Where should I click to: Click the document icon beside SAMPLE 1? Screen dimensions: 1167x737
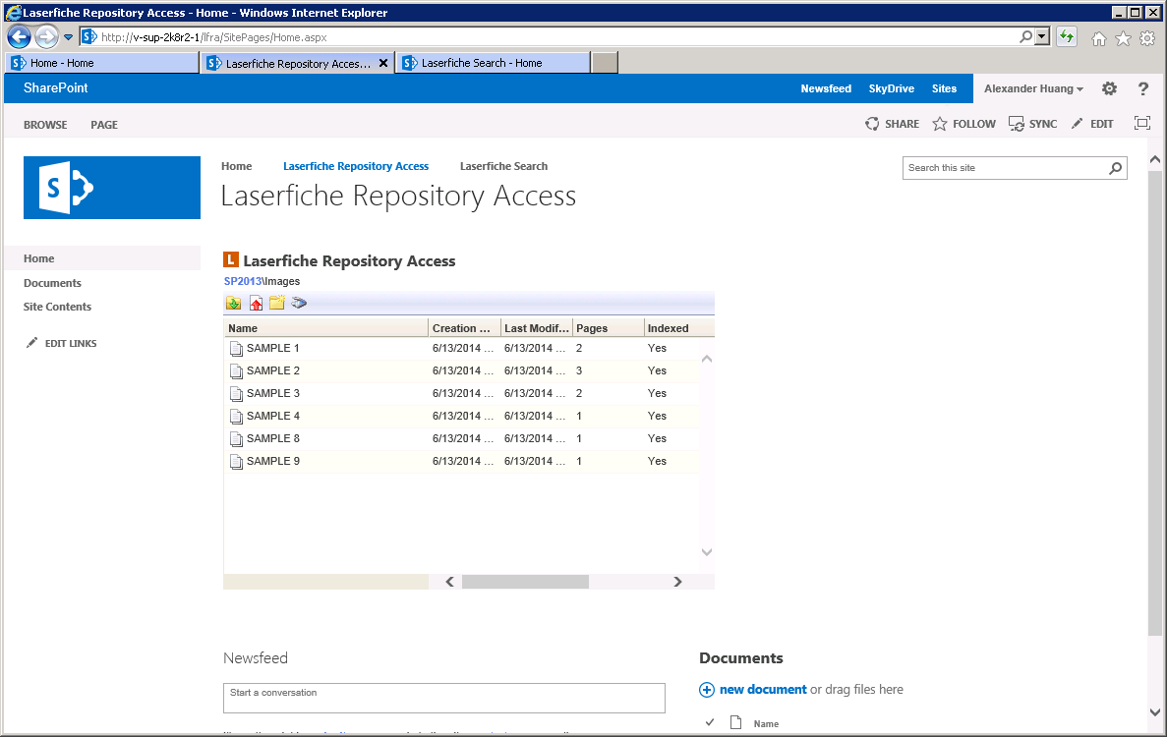point(236,349)
